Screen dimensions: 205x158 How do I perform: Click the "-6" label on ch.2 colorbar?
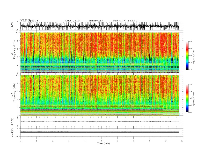click(x=191, y=105)
